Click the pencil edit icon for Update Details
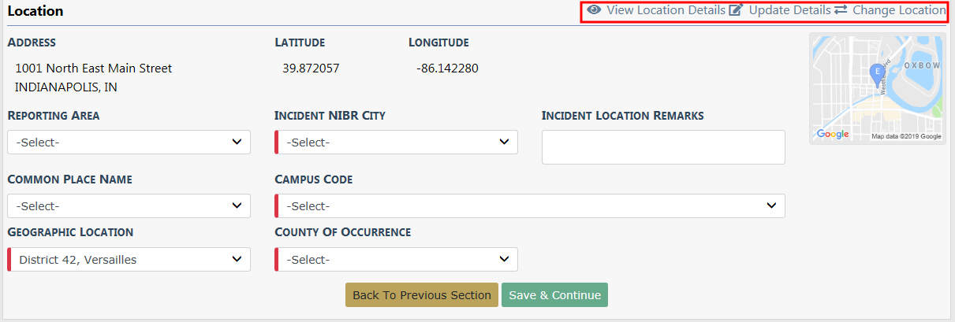Viewport: 955px width, 322px height. tap(737, 10)
